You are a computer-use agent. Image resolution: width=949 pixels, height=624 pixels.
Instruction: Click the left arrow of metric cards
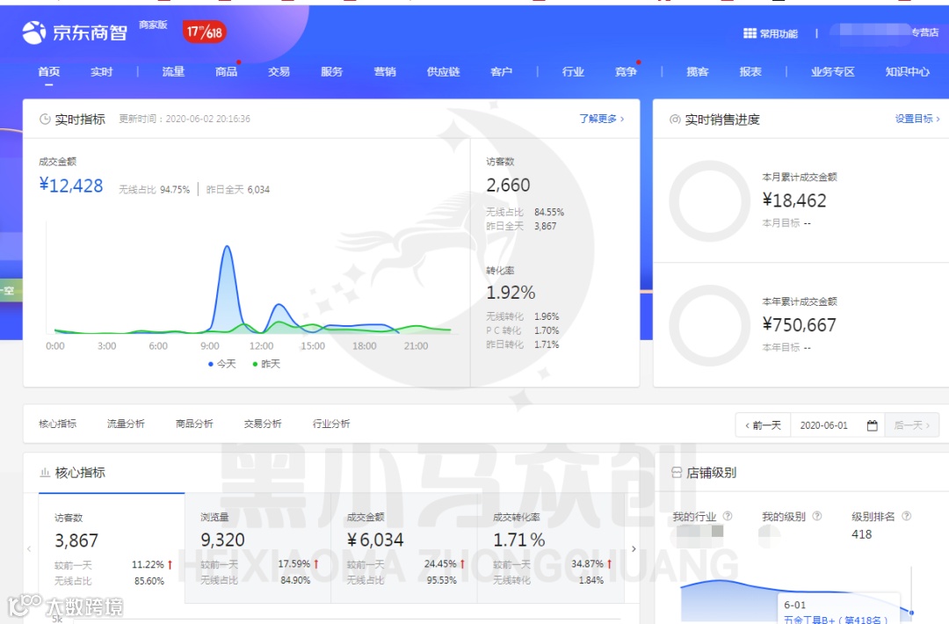click(x=29, y=549)
